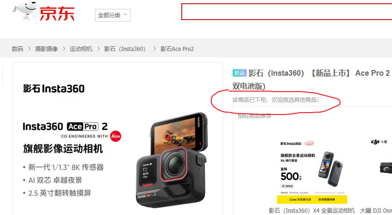Viewport: 392px width, 215px height.
Task: Click the 相似商品推荐 section heading
Action: pos(254,116)
